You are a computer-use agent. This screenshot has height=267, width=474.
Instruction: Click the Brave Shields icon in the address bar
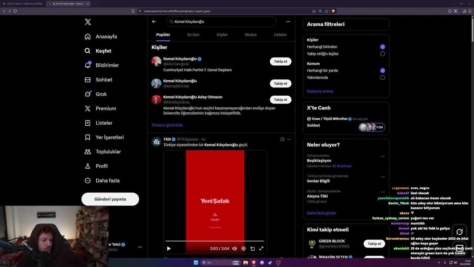coord(333,11)
